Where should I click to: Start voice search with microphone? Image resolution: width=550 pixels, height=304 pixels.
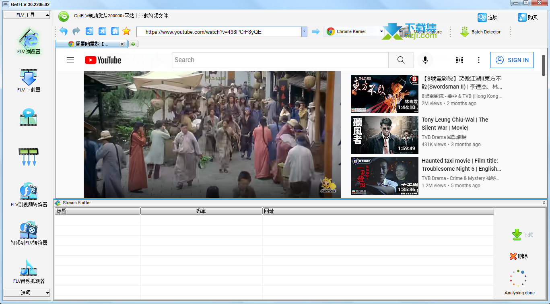coord(425,60)
